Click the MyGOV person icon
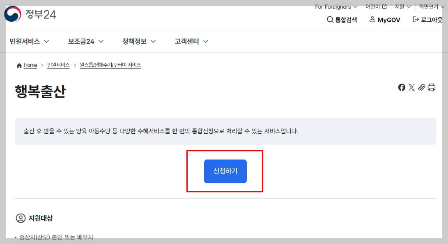This screenshot has width=448, height=244. point(372,19)
